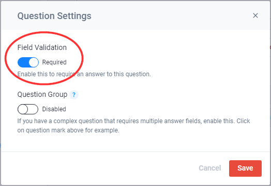
Task: Click the knob of the Disabled switch
Action: point(23,109)
